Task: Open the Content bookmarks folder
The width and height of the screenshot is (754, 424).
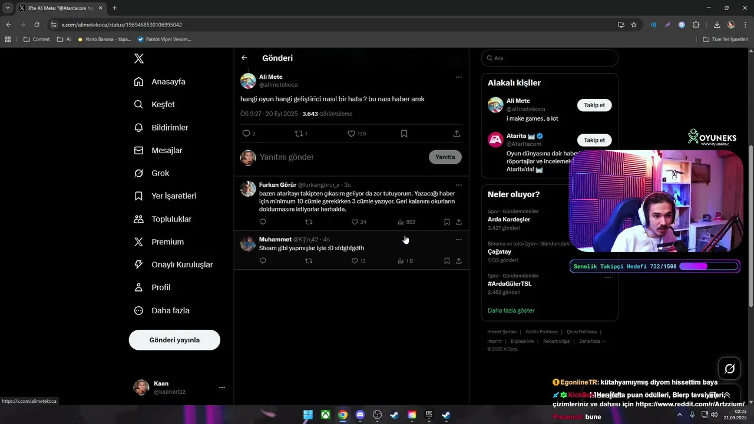Action: click(37, 39)
